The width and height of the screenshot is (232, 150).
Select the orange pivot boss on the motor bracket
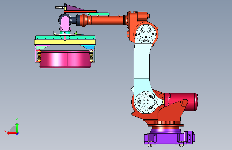click(x=185, y=102)
